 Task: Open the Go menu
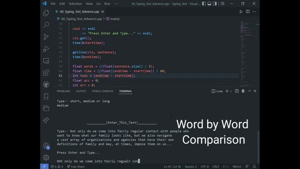pyautogui.click(x=98, y=4)
